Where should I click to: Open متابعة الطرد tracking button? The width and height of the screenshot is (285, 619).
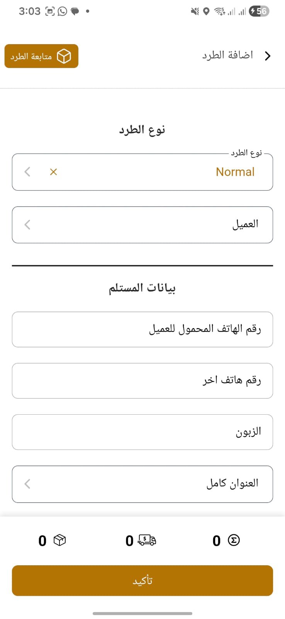point(41,56)
